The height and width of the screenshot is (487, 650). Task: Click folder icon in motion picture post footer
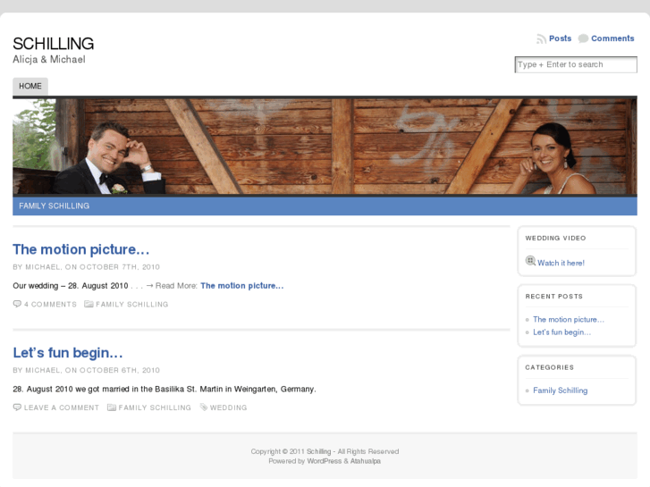89,304
